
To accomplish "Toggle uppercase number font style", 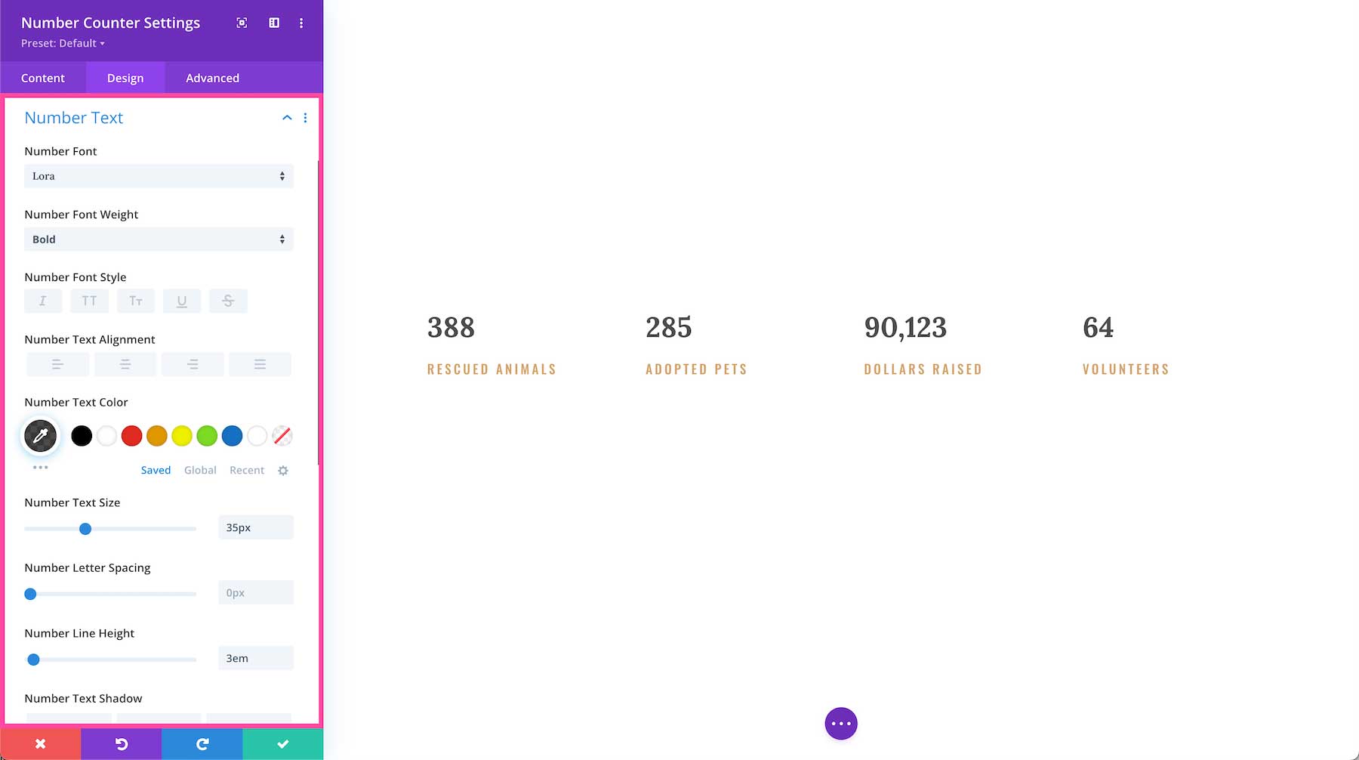I will (x=89, y=300).
